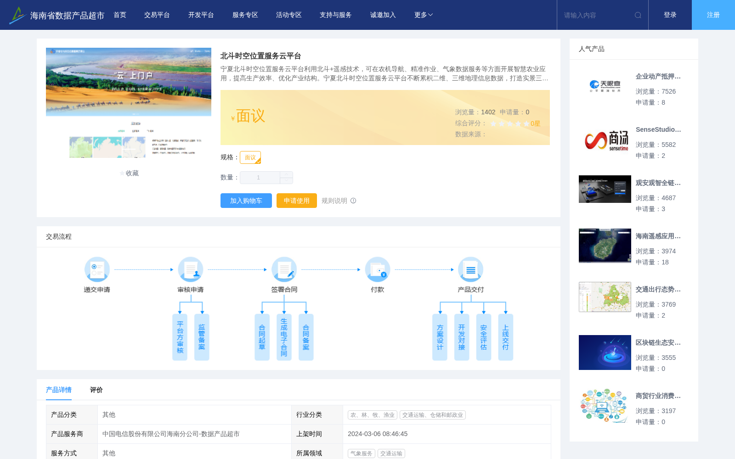Click the 气象服务 domain tag
This screenshot has width=735, height=459.
(x=362, y=453)
